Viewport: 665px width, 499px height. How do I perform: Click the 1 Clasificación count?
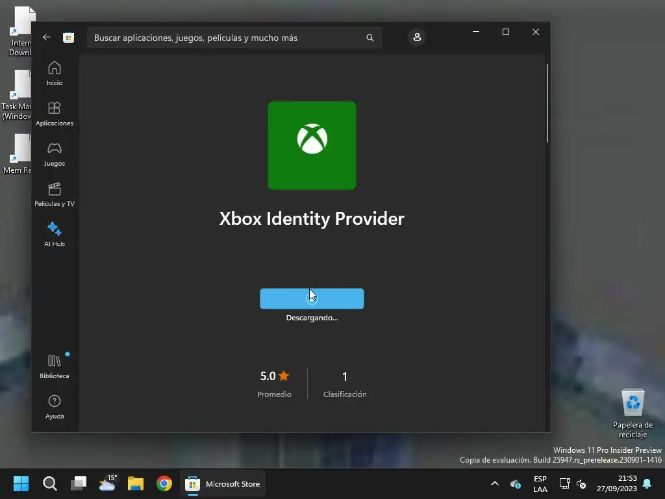[345, 384]
